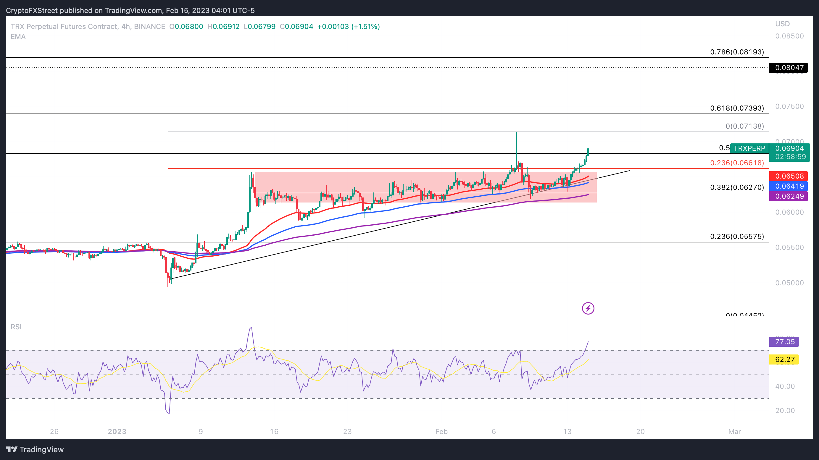Click the change value +0.00103 (+1.51%)
819x460 pixels.
349,26
